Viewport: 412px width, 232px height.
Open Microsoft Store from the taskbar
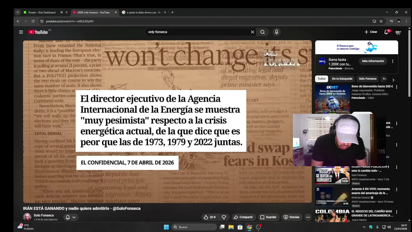240,227
